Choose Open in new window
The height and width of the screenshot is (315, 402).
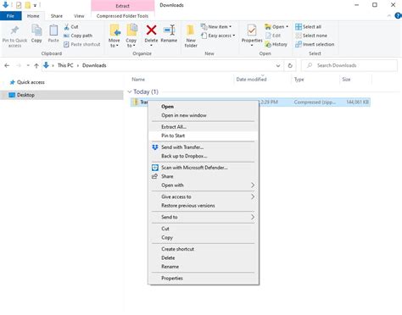tap(203, 115)
